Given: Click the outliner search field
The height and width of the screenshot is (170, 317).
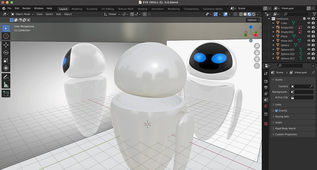Looking at the screenshot, I should (x=295, y=14).
